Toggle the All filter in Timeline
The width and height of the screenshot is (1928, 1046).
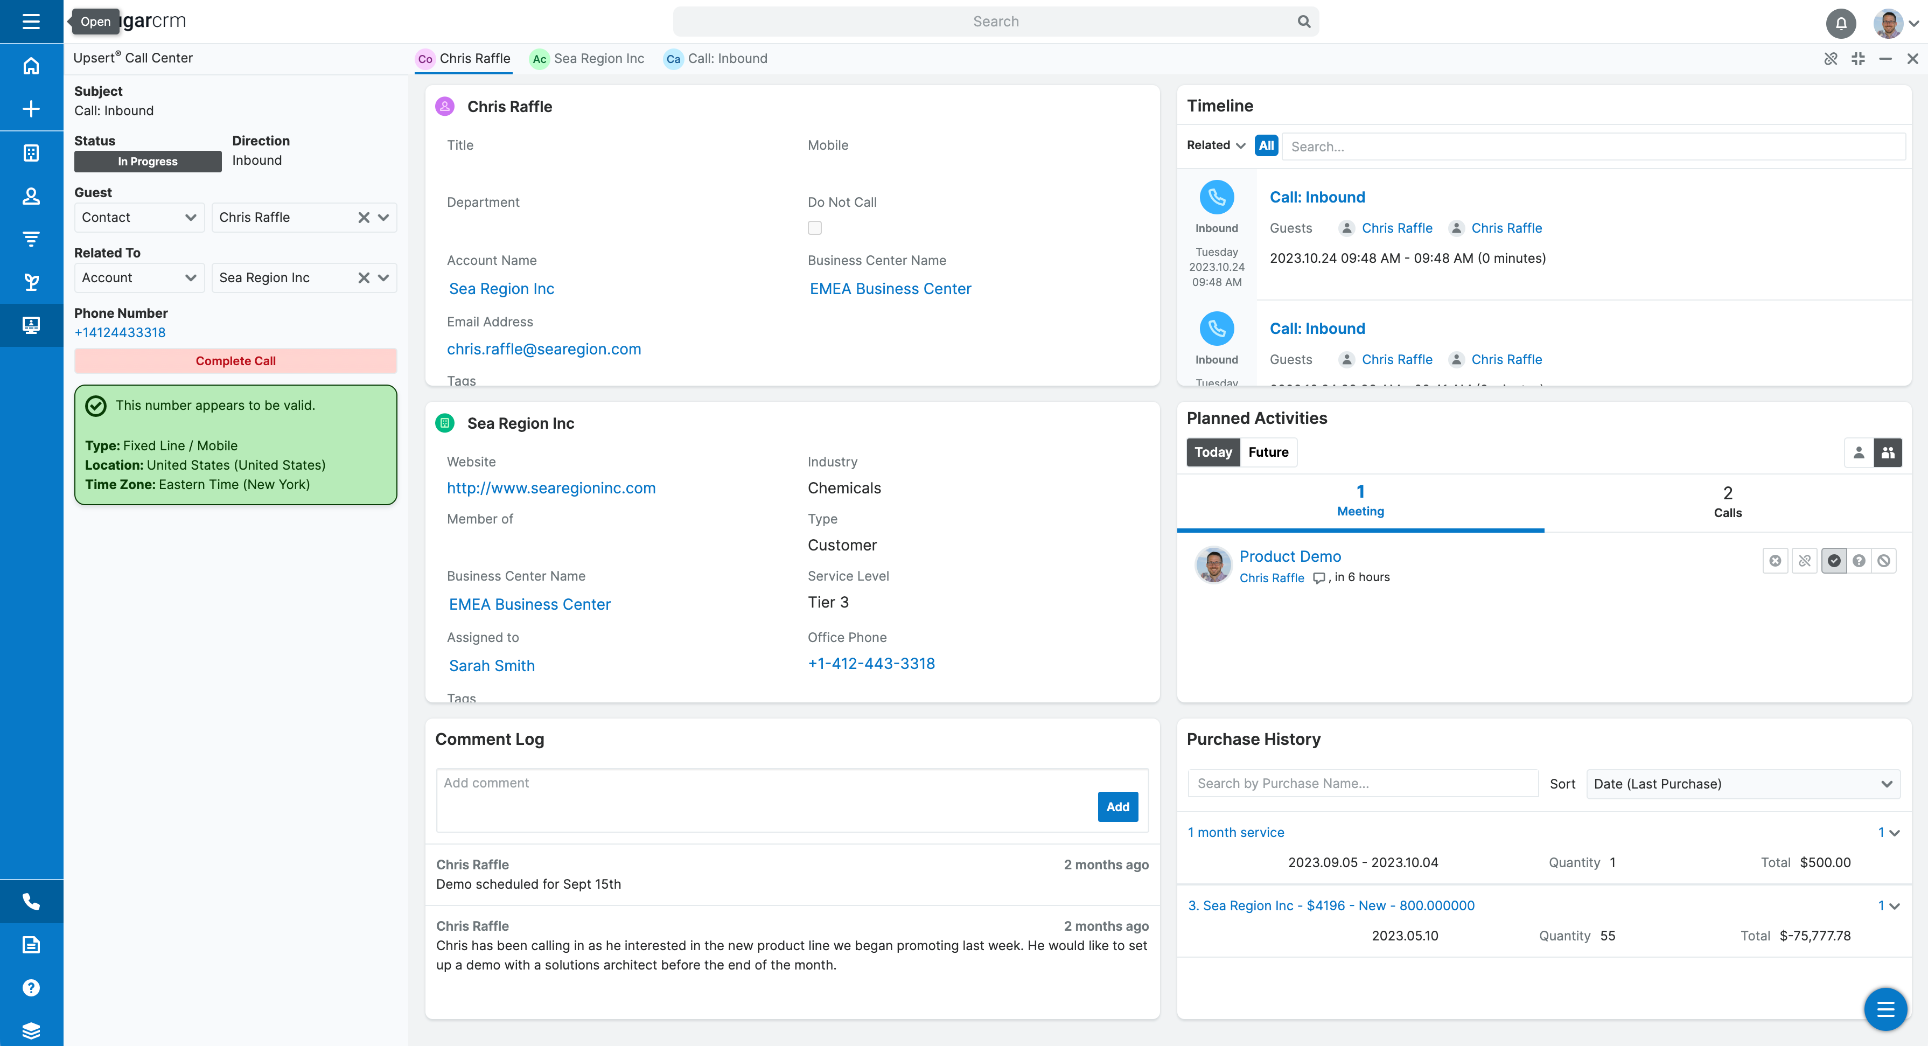1266,146
